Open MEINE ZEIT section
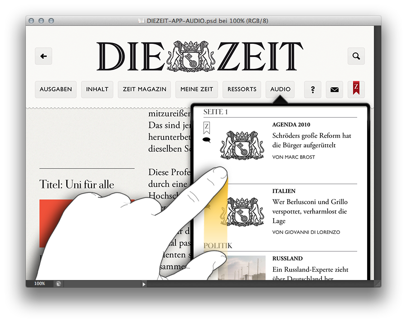407x323 pixels. pos(197,90)
